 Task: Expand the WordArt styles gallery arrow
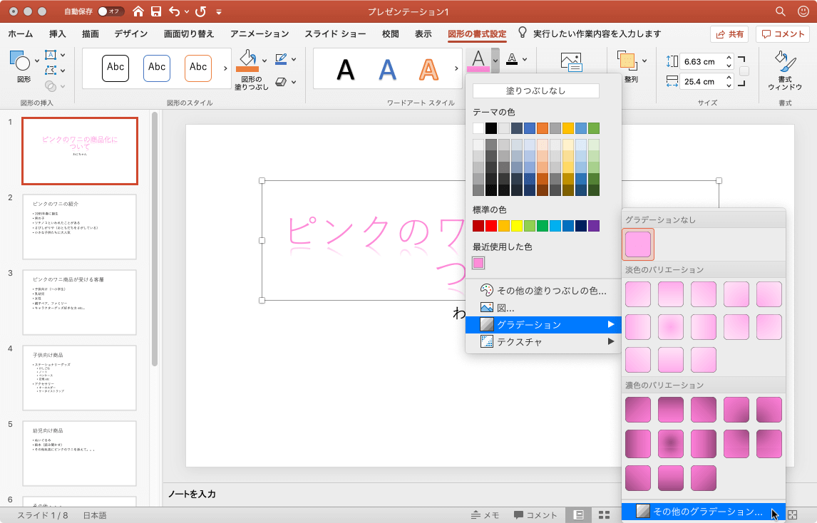tap(456, 68)
